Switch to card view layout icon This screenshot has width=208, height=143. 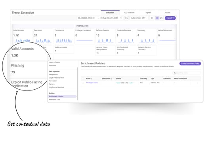point(161,18)
